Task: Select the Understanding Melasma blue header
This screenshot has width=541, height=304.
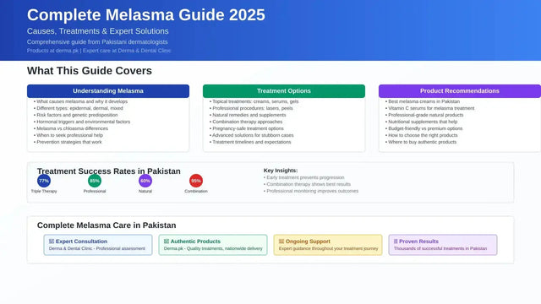Action: [108, 91]
